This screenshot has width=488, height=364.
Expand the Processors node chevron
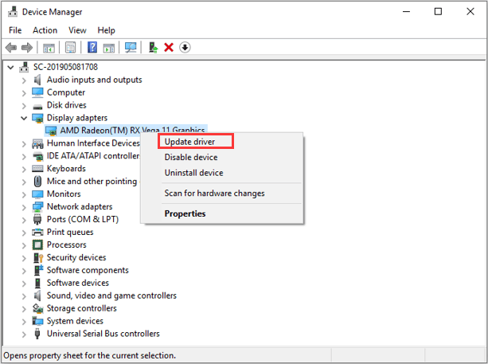pyautogui.click(x=24, y=245)
